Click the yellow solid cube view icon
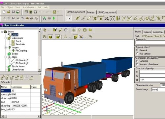 pos(50,37)
